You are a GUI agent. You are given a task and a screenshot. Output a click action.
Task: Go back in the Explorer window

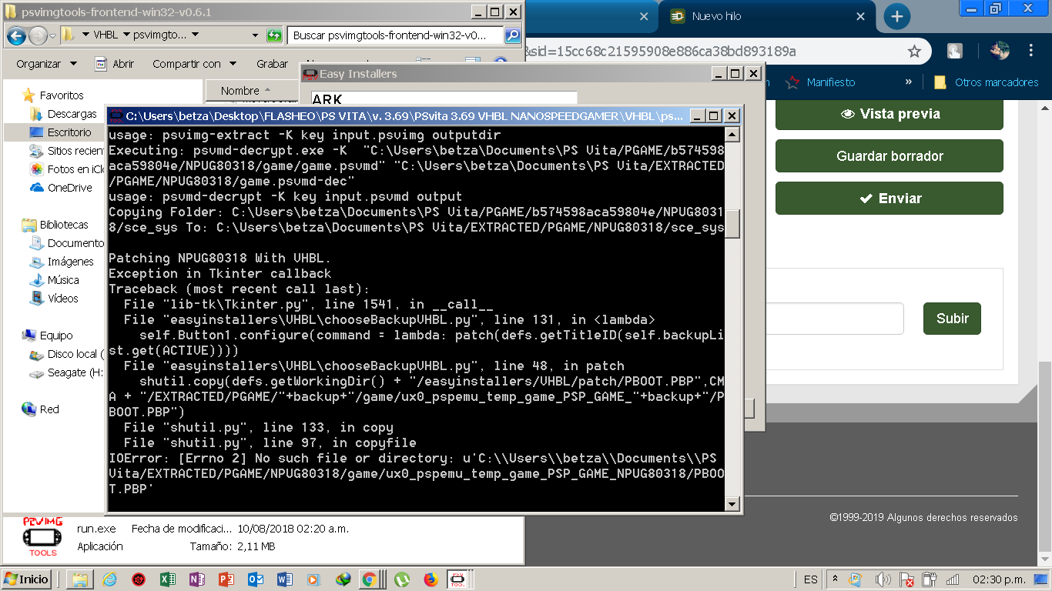coord(17,35)
